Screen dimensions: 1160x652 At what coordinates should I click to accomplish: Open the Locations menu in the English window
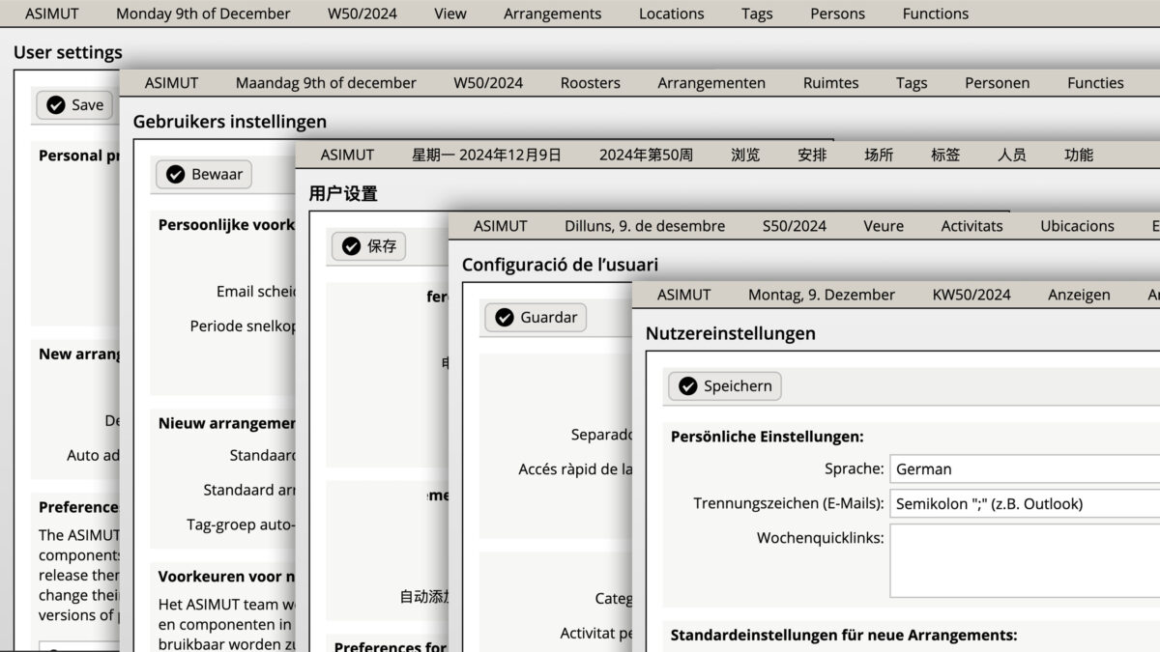coord(671,14)
